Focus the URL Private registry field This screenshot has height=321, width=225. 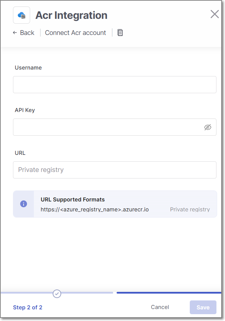115,170
